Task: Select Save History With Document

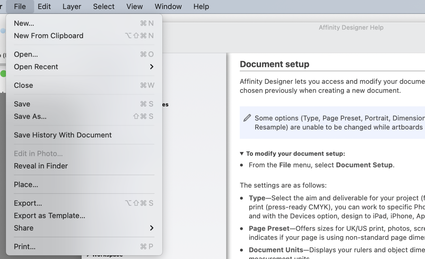Action: [84, 135]
